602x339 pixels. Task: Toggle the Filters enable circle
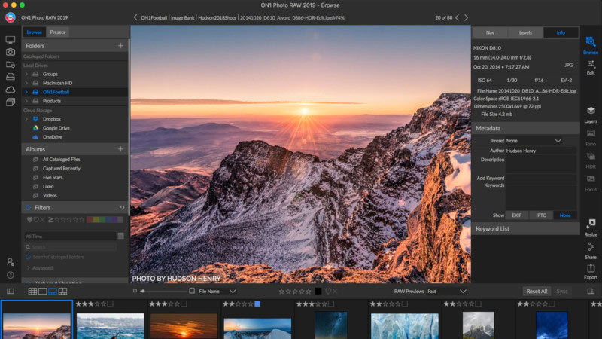pos(28,207)
